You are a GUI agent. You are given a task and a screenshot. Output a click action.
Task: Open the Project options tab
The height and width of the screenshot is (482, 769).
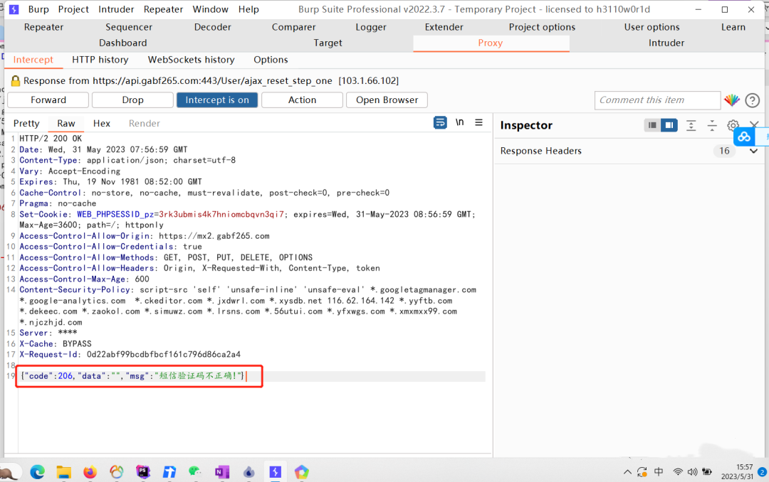(542, 27)
